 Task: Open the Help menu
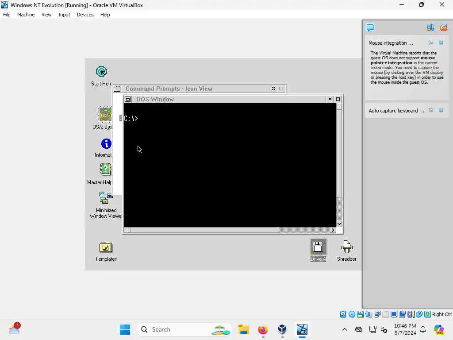105,15
